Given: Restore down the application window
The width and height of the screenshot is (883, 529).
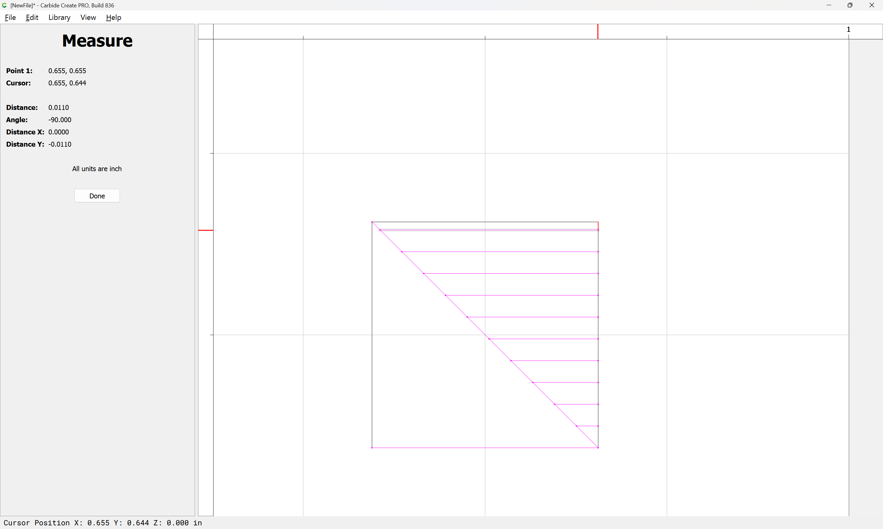Looking at the screenshot, I should pyautogui.click(x=850, y=5).
